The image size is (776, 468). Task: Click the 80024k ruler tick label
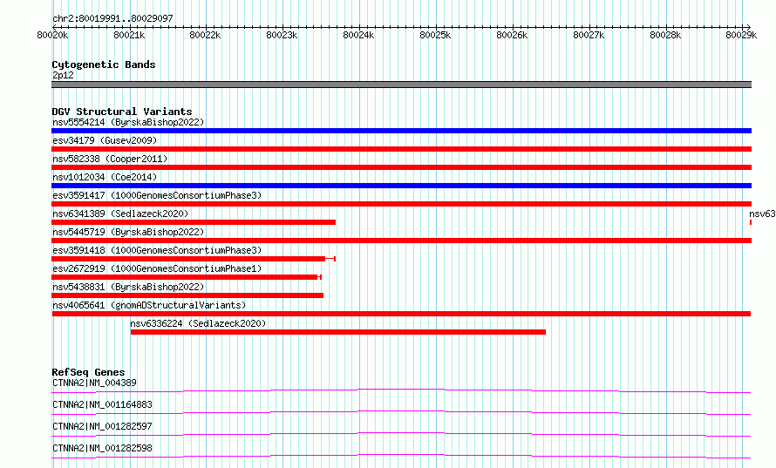pos(359,35)
